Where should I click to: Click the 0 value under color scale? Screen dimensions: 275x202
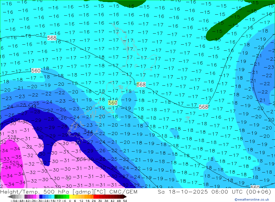coord(70,201)
